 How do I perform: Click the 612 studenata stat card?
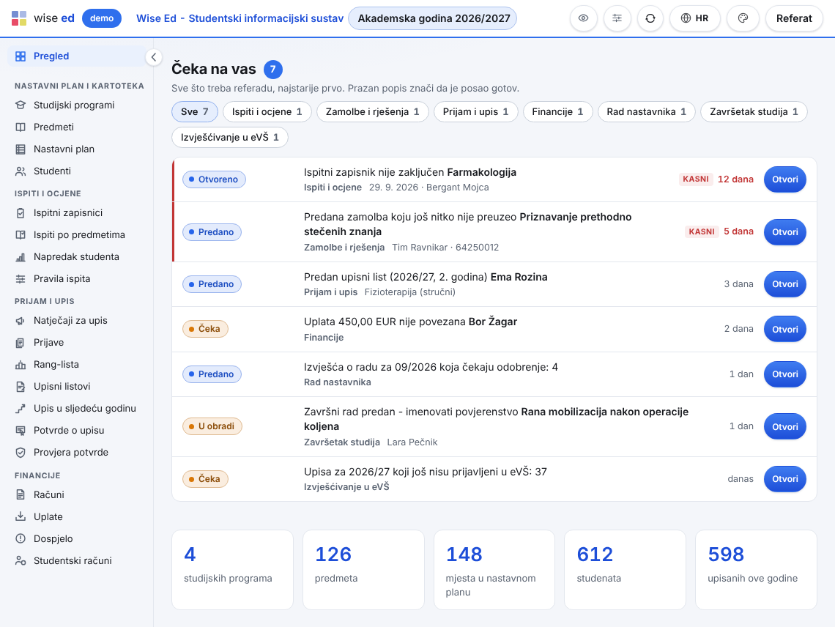point(625,569)
